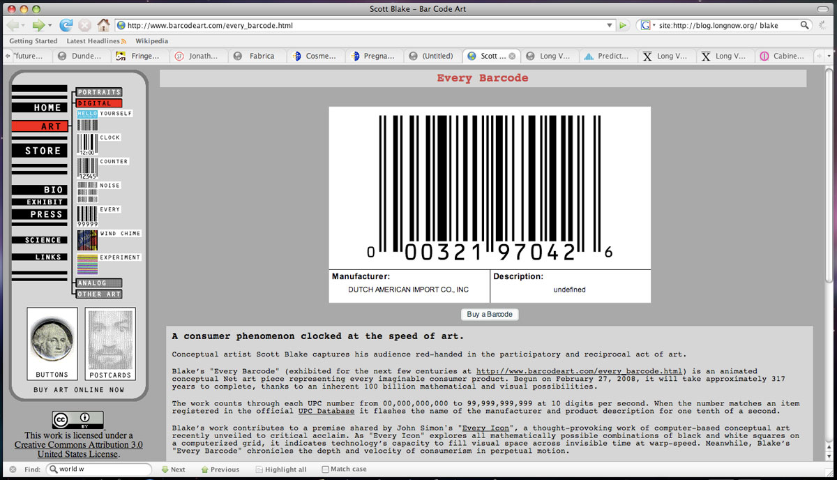The width and height of the screenshot is (837, 480).
Task: Open the Wikipedia bookmark
Action: click(x=151, y=41)
